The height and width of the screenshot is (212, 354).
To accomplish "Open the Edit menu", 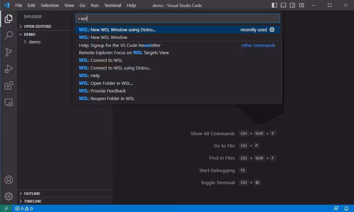I will click(x=31, y=5).
